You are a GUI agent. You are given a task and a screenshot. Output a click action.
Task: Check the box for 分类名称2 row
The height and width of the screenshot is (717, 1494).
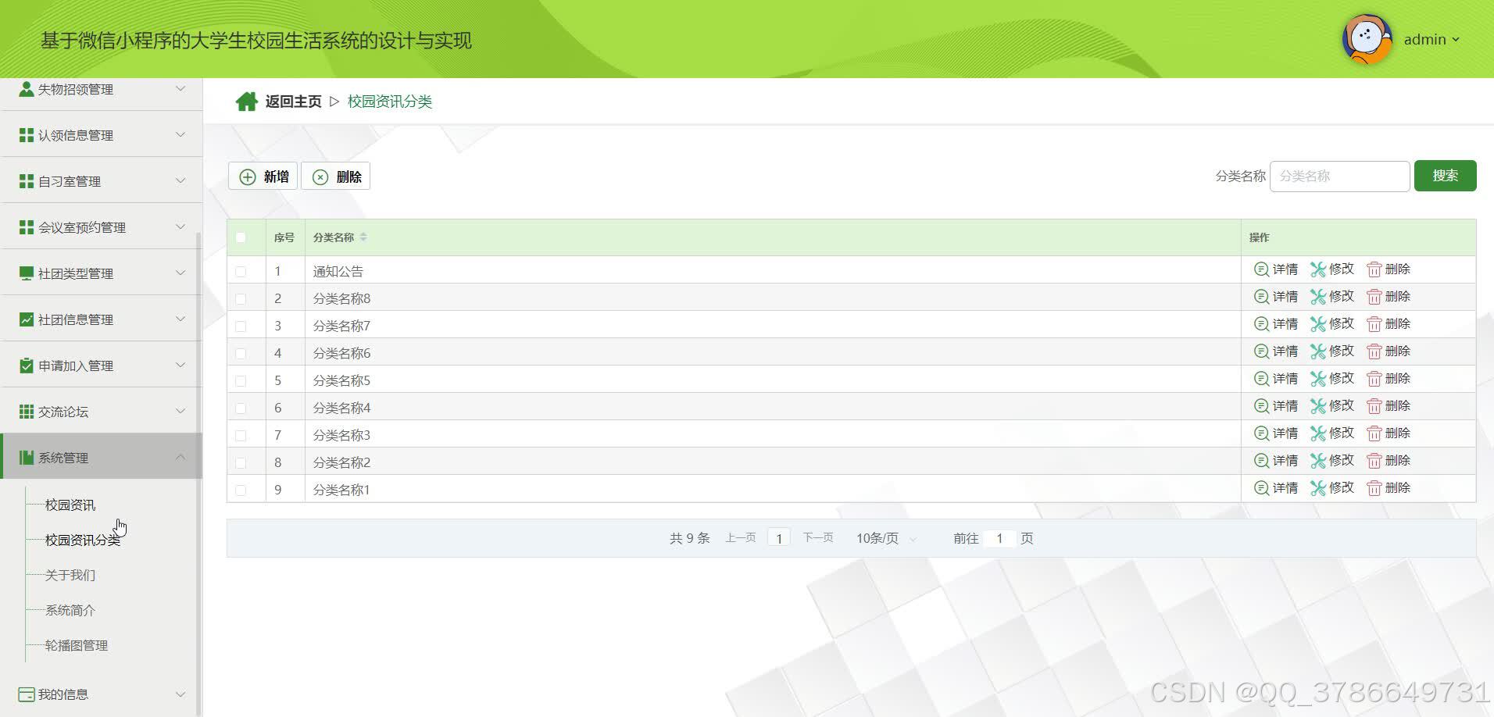click(241, 463)
